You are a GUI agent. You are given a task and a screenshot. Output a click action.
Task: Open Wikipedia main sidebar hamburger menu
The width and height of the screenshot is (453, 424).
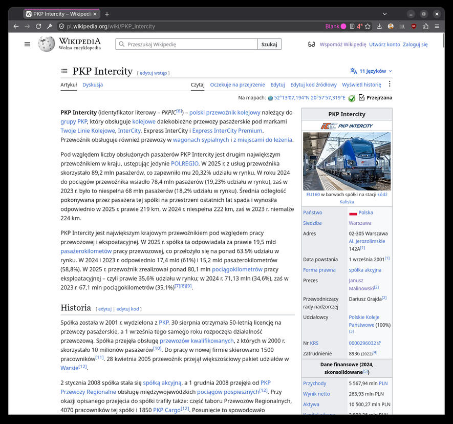[x=27, y=44]
